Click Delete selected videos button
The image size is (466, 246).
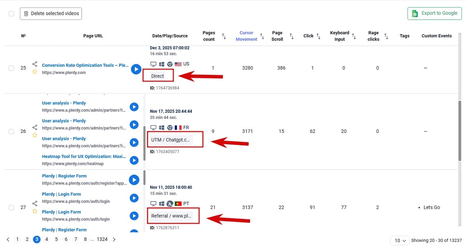[51, 14]
